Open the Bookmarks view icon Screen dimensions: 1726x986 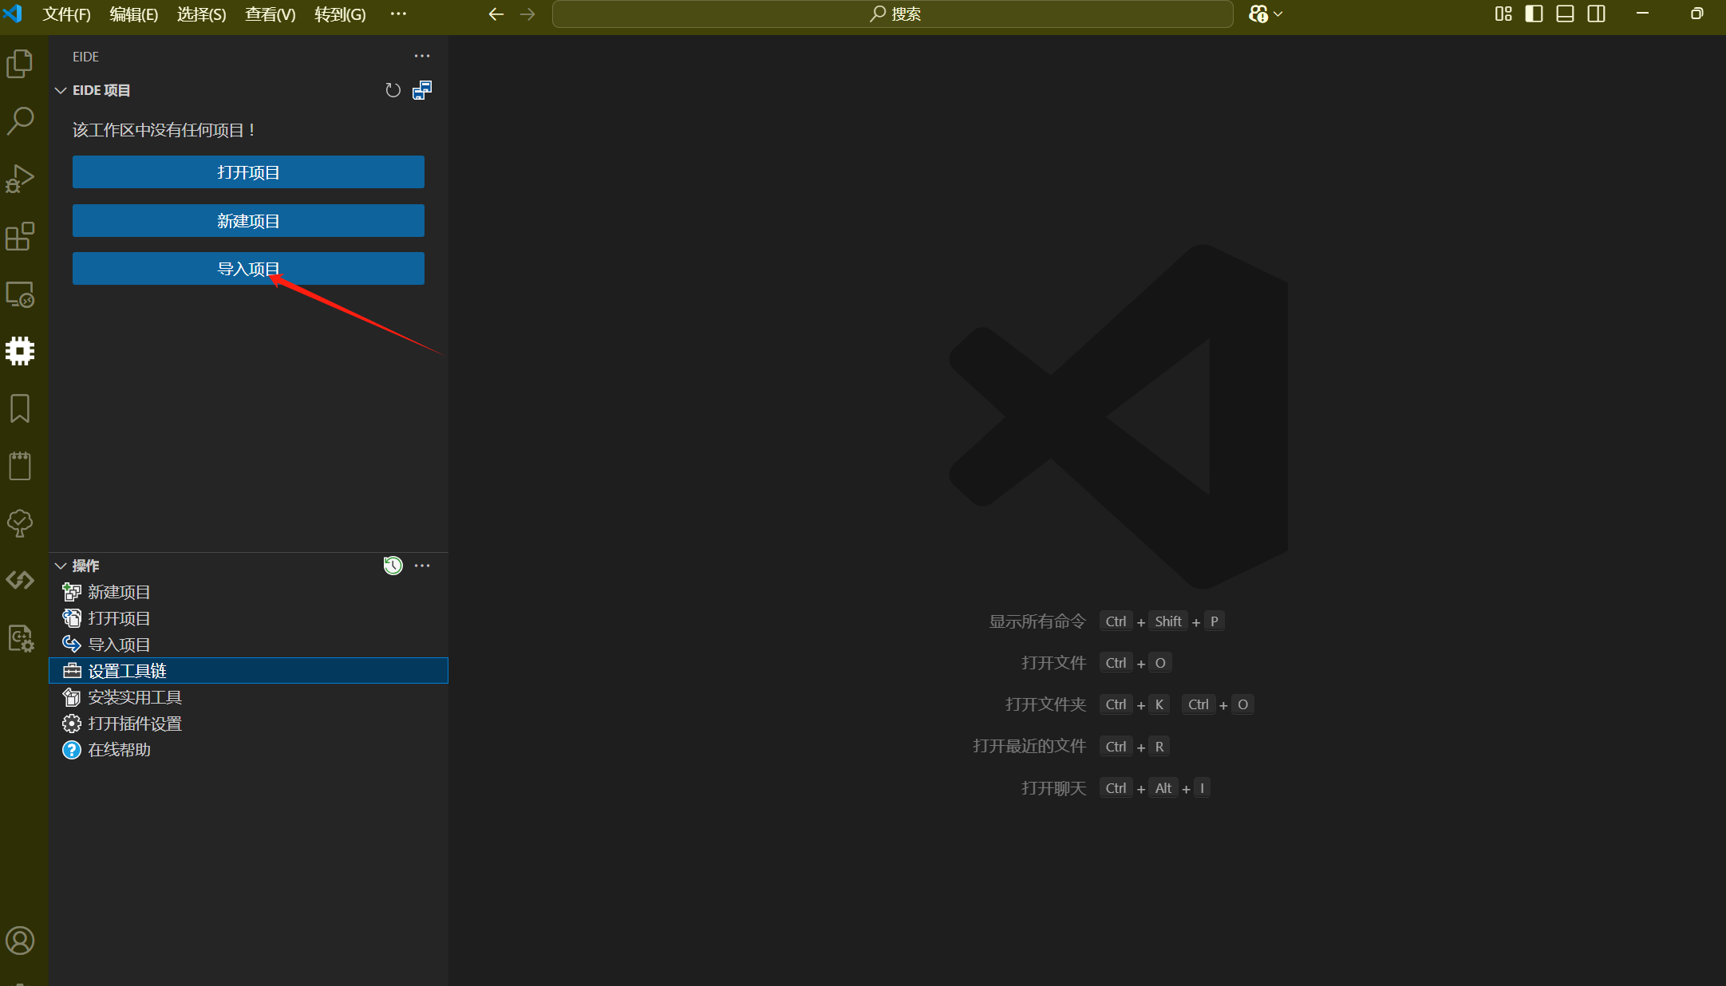20,408
